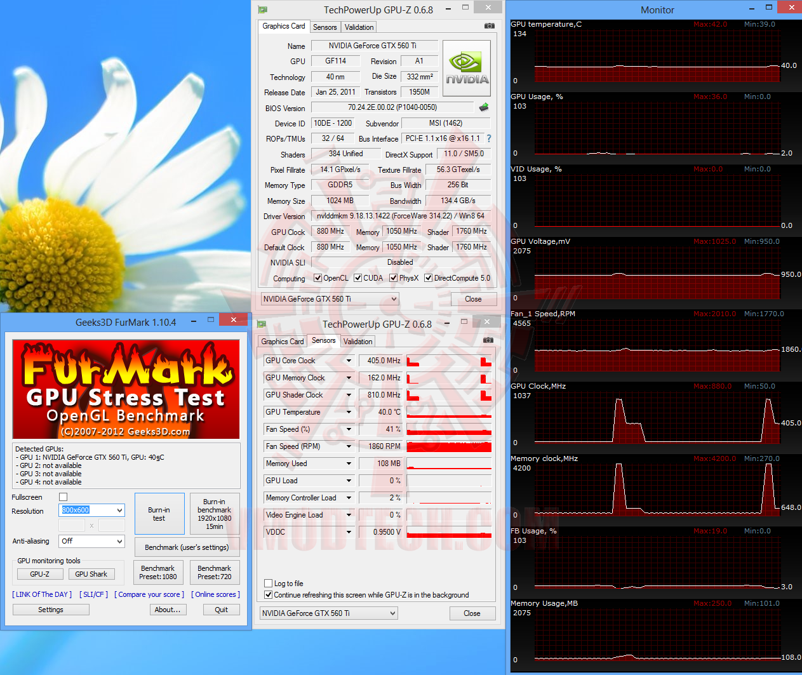Expand the GPU Memory Clock sensor dropdown

[x=349, y=378]
